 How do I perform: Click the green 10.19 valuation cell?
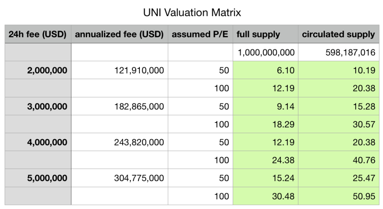[x=338, y=70]
